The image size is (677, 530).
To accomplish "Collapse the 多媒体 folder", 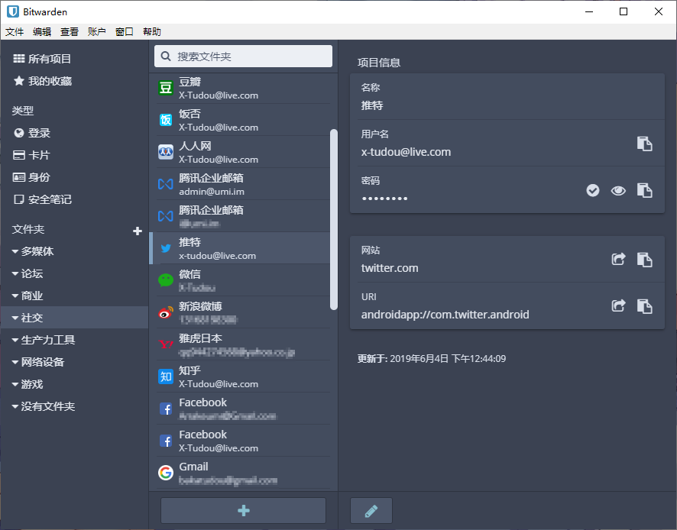I will [x=15, y=251].
